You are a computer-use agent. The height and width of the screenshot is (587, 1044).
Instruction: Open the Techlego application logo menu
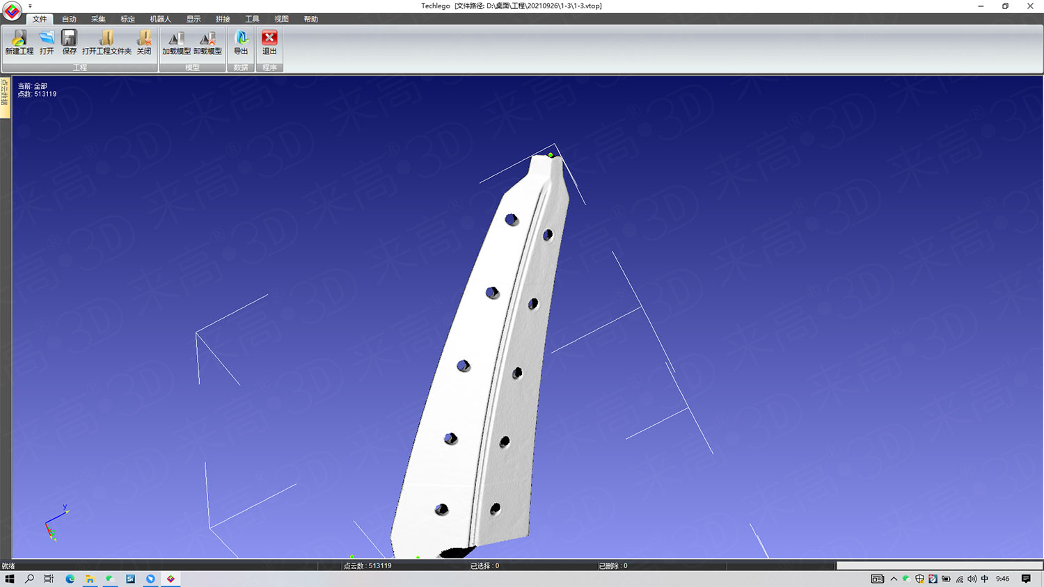tap(12, 11)
